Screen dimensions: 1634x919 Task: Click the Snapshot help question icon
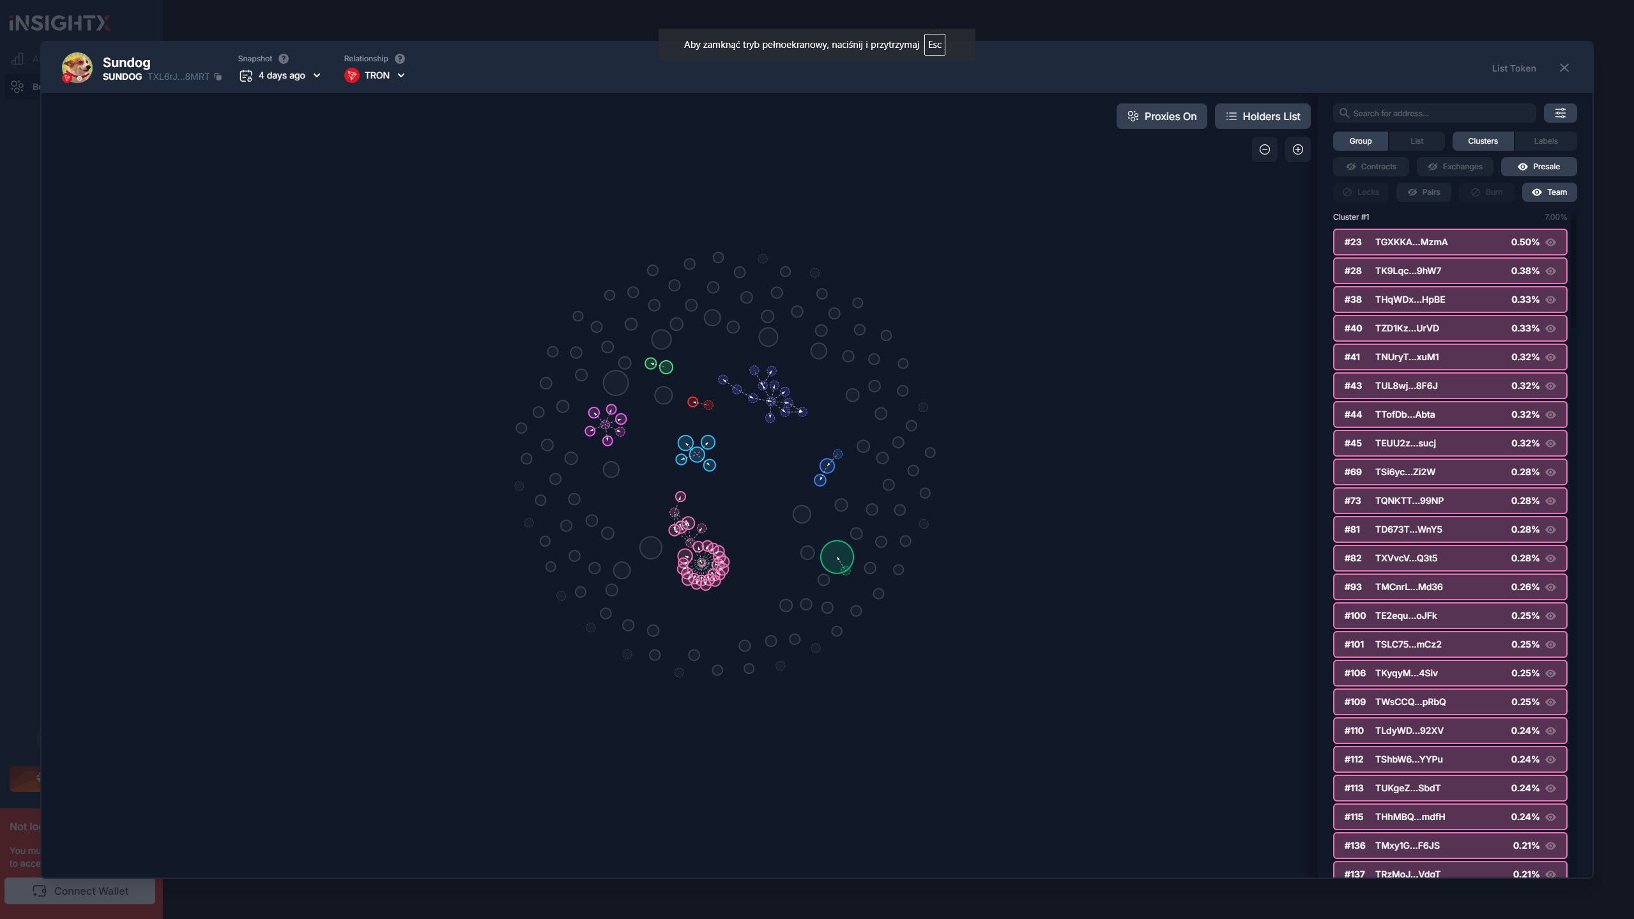[x=284, y=59]
